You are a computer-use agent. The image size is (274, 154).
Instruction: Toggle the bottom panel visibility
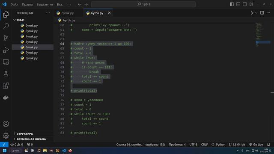pyautogui.click(x=238, y=4)
